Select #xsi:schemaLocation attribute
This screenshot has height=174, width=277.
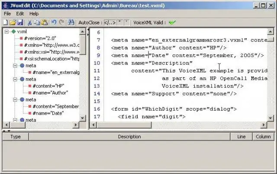tap(52, 59)
